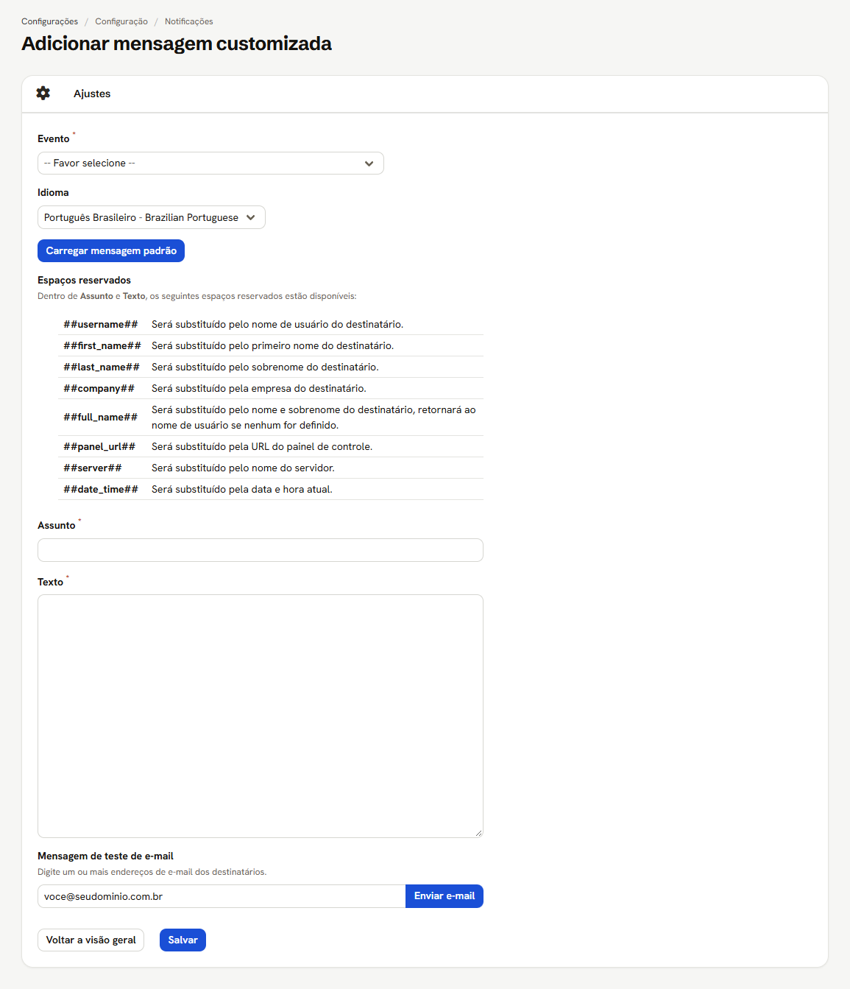This screenshot has height=989, width=850.
Task: Click the Mensagem de teste de e-mail label
Action: pos(105,856)
